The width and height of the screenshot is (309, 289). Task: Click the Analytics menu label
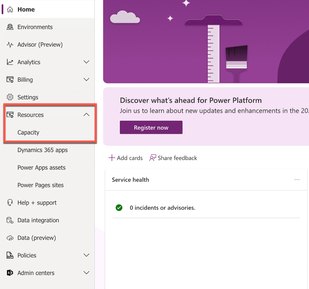[29, 62]
